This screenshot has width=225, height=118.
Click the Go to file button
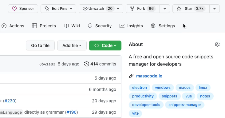40,45
